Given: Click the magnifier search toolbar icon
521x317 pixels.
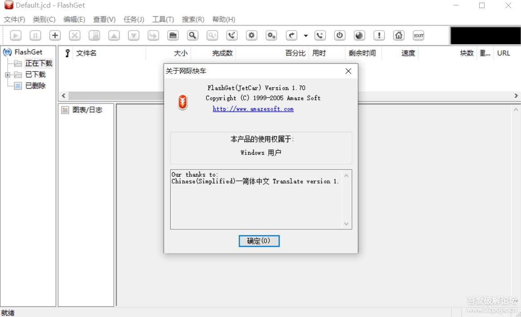Looking at the screenshot, I should (192, 36).
